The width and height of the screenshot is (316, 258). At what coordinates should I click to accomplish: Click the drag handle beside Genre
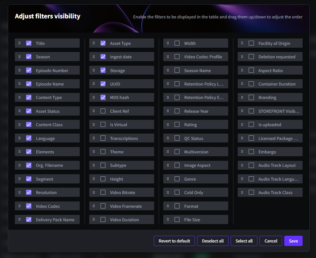(x=168, y=179)
